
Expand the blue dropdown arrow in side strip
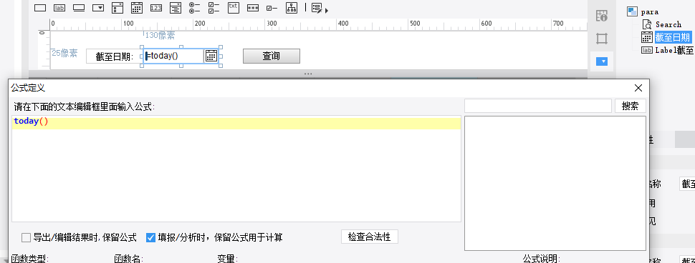(x=602, y=61)
